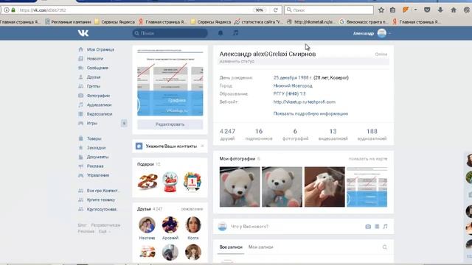Search the wall with magnifier icon

pos(385,247)
